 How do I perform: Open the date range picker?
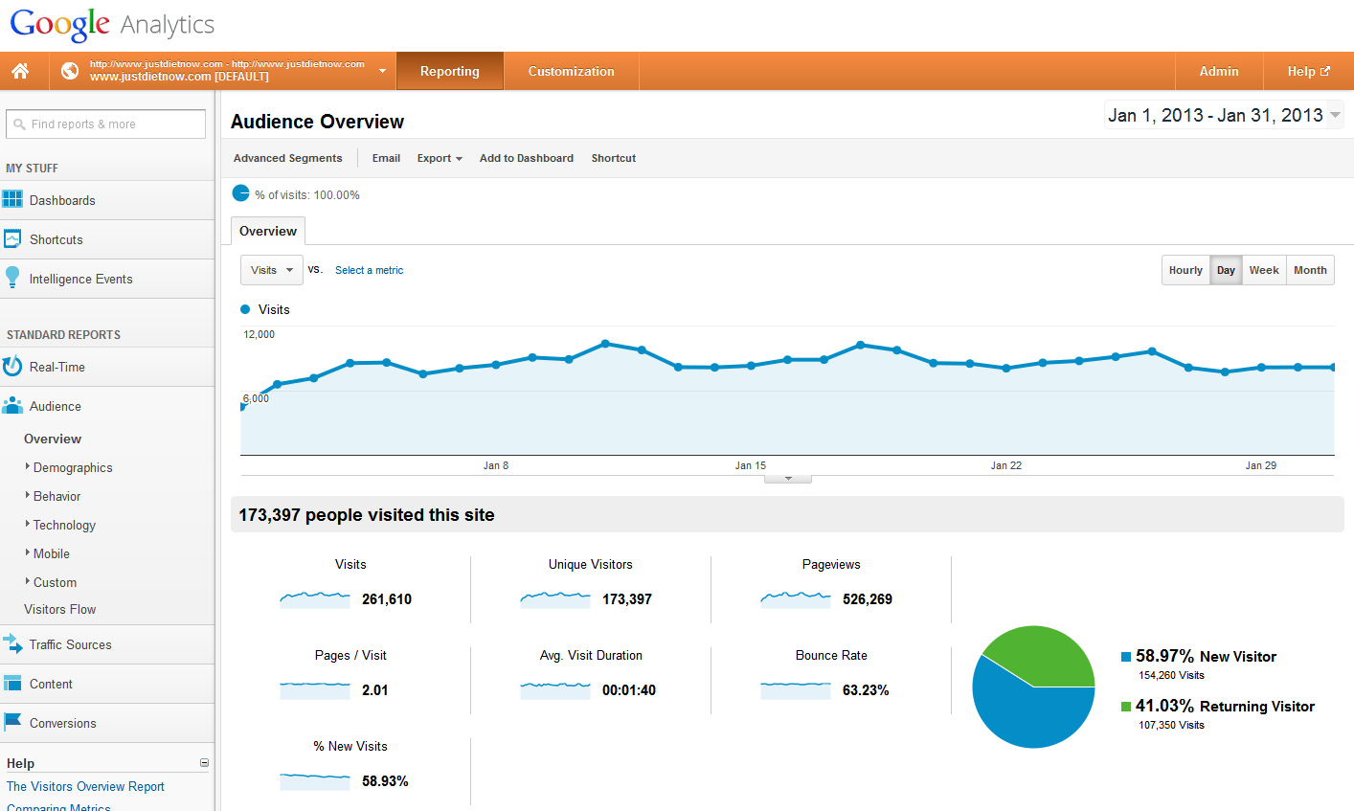[1224, 115]
